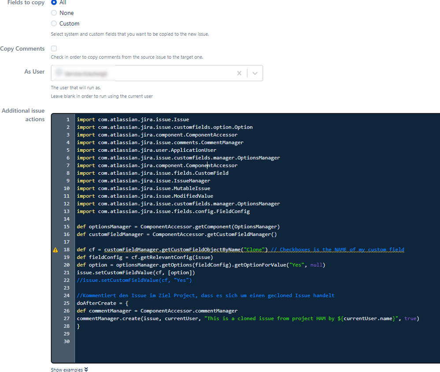The image size is (440, 372).
Task: Click the commented "//issue.setCustomFieldValue(cf, "Yes")" line
Action: pyautogui.click(x=134, y=280)
